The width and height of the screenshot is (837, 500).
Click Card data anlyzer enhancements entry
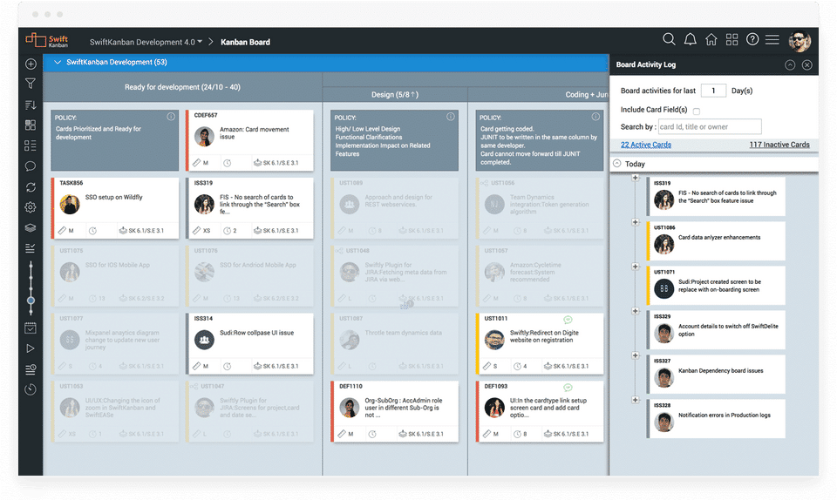[x=717, y=241]
